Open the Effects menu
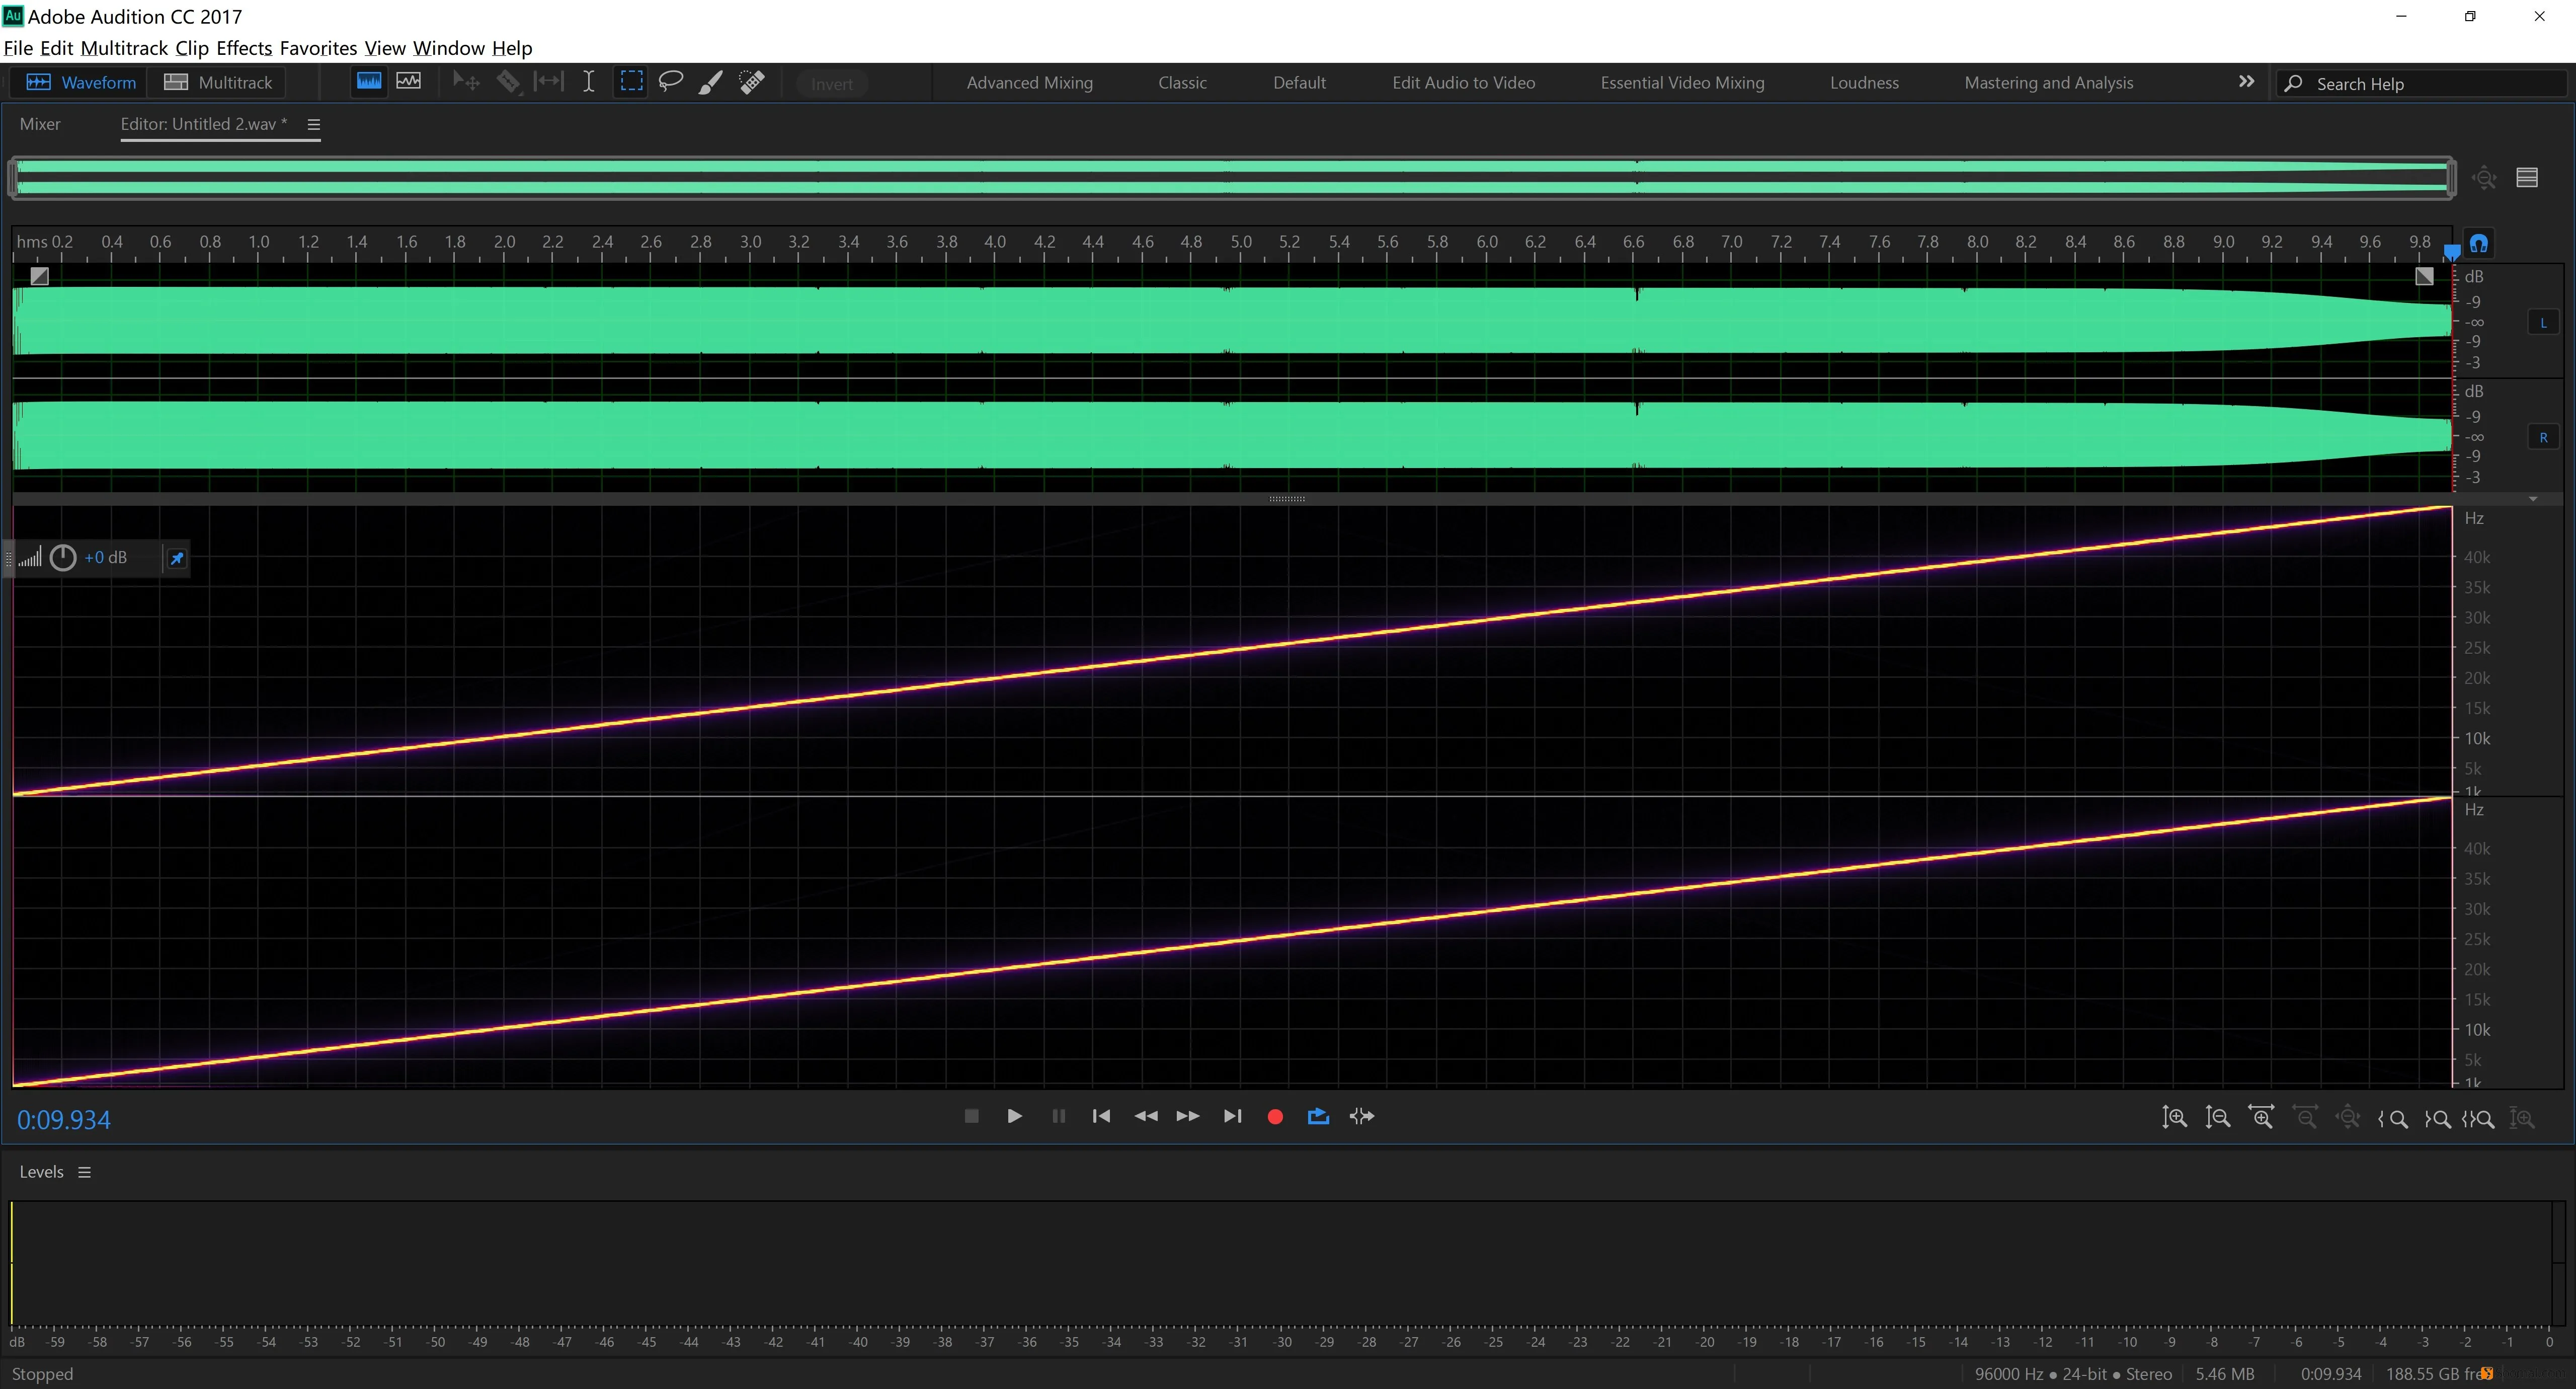This screenshot has width=2576, height=1389. [244, 48]
